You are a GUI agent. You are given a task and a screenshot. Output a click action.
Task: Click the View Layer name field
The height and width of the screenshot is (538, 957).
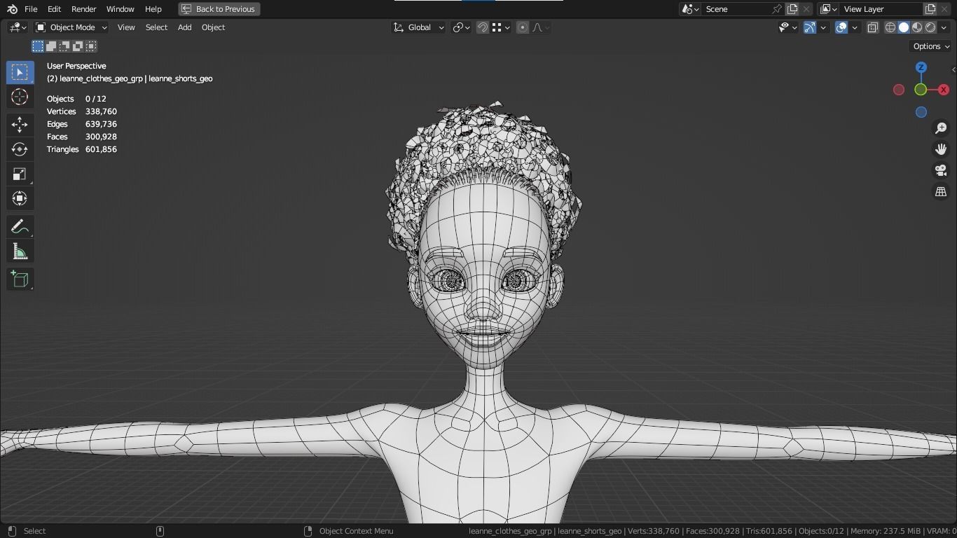(881, 9)
